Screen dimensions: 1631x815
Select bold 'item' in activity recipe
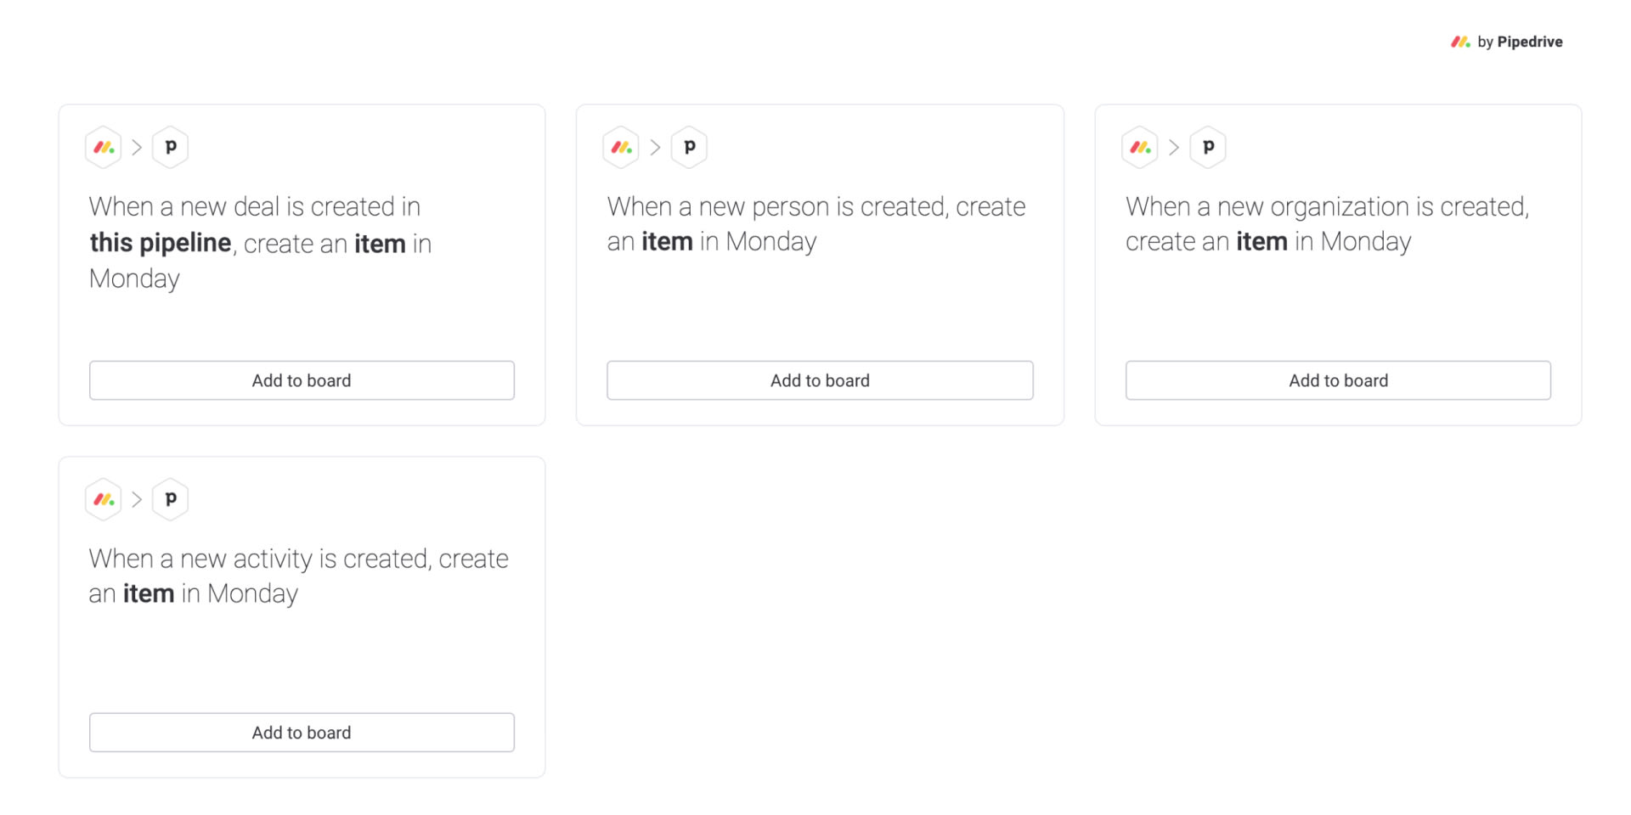tap(149, 593)
